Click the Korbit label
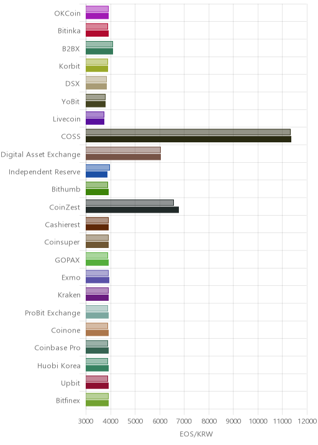The width and height of the screenshot is (318, 445). tap(70, 66)
